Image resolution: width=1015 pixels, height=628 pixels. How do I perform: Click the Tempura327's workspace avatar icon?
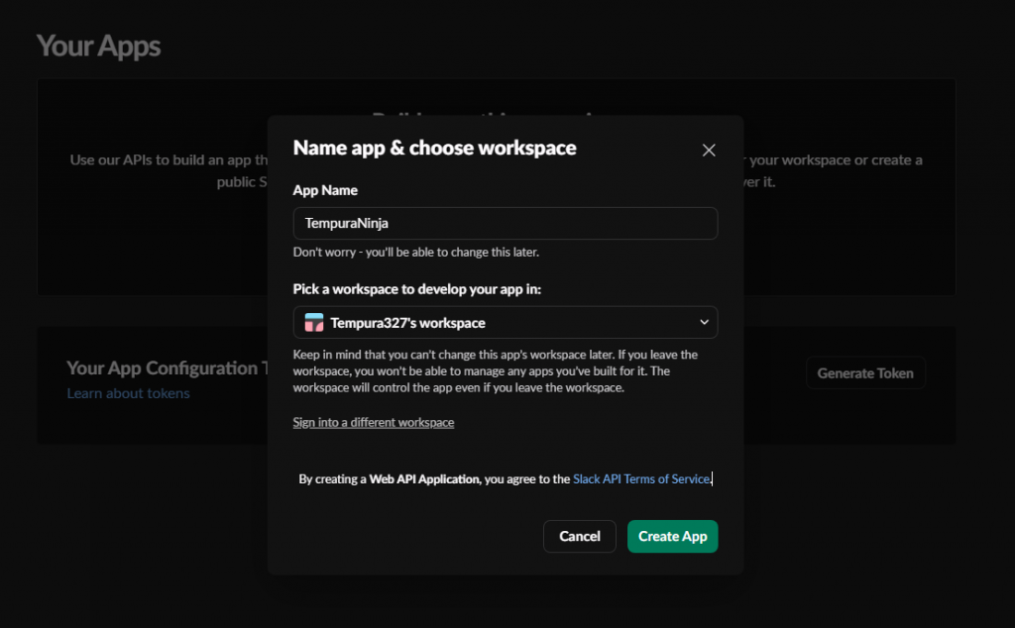pyautogui.click(x=314, y=322)
